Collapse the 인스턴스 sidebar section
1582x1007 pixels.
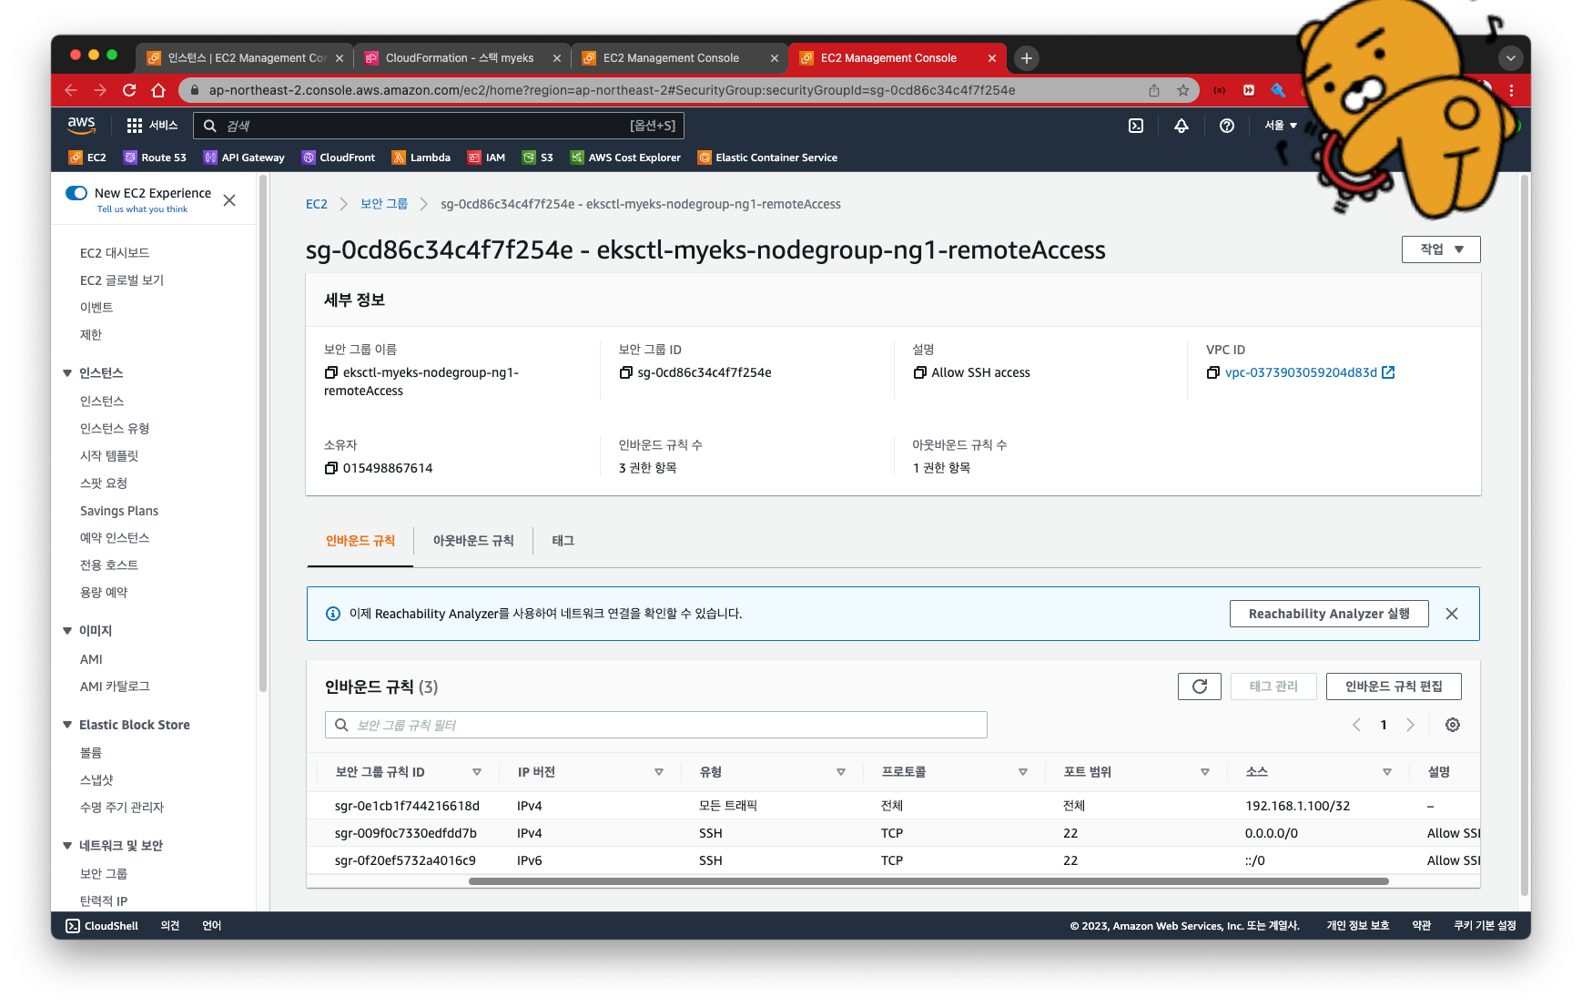click(67, 373)
